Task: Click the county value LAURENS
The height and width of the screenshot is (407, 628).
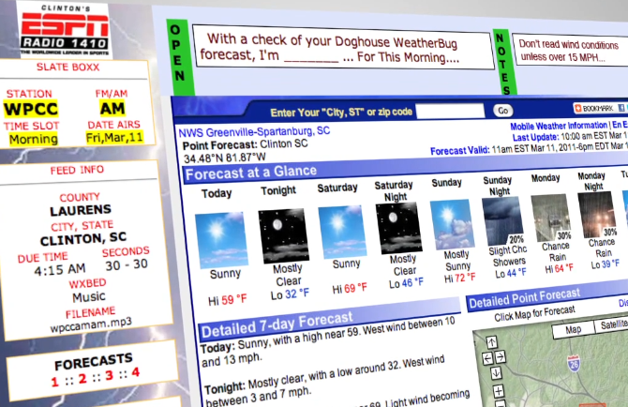Action: point(81,210)
